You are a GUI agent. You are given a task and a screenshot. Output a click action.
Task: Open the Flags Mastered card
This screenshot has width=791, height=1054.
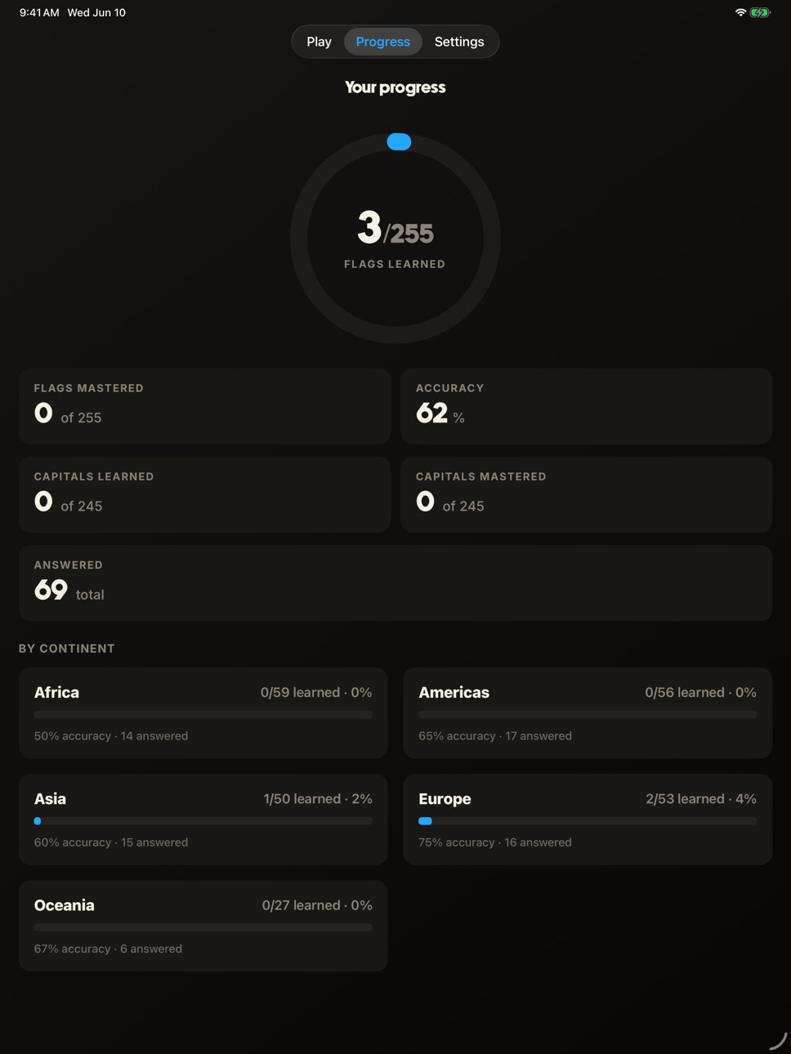coord(204,406)
